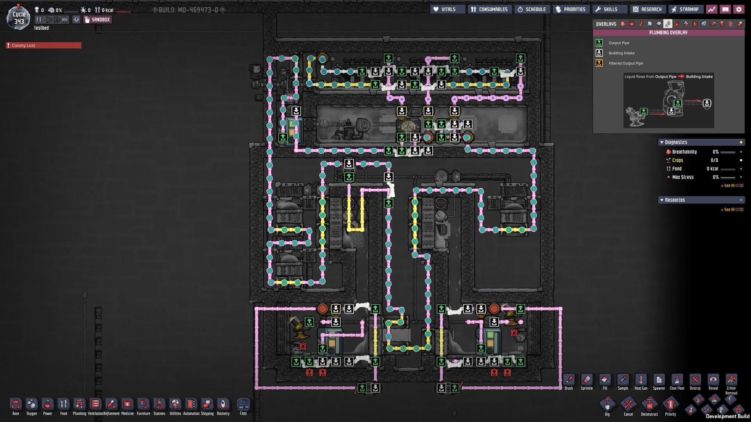The height and width of the screenshot is (422, 751).
Task: Open the Rocketry build category
Action: [223, 405]
